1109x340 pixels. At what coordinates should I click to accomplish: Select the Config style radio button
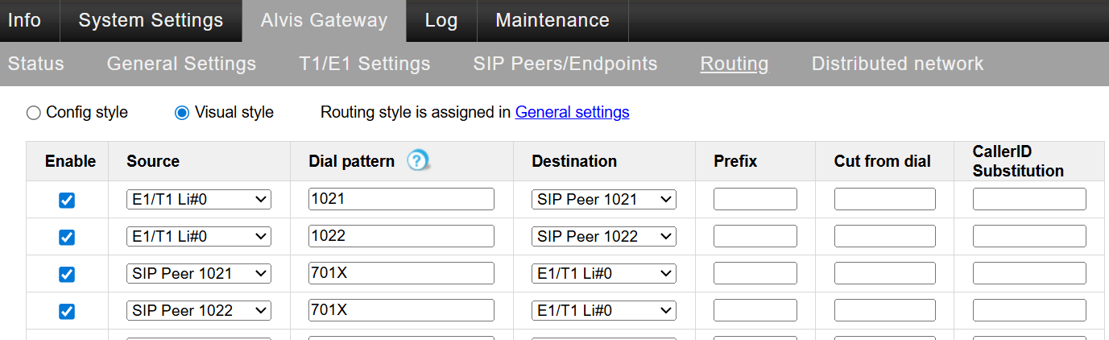pos(34,113)
